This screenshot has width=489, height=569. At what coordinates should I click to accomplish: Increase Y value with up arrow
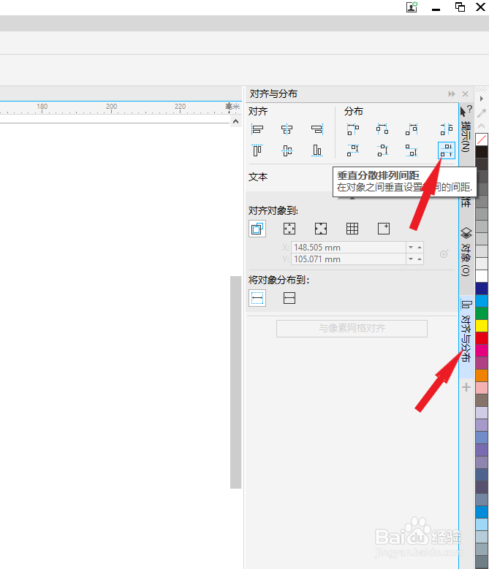[x=420, y=259]
